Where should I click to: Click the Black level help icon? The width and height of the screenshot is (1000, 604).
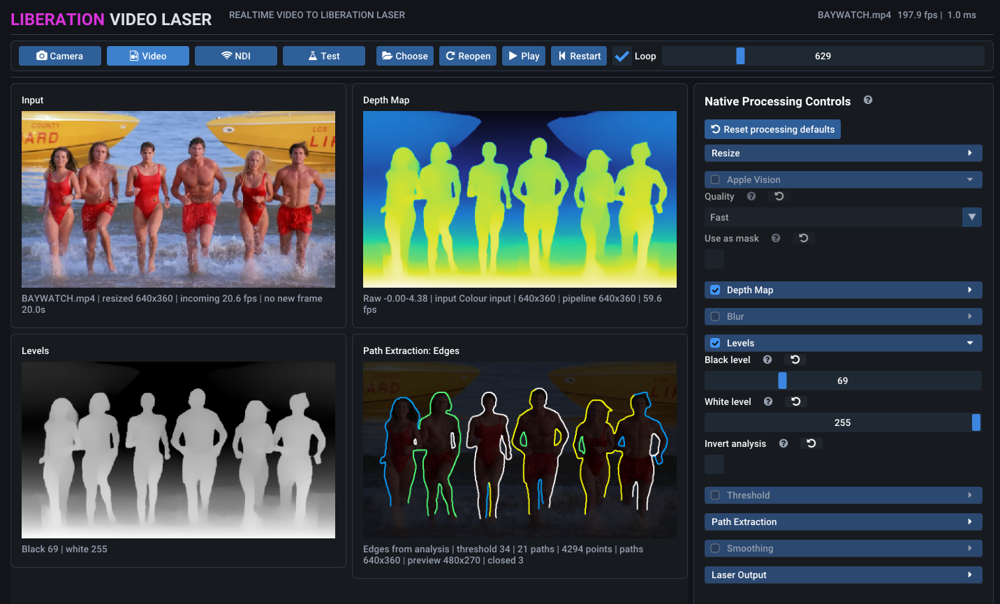click(x=767, y=360)
